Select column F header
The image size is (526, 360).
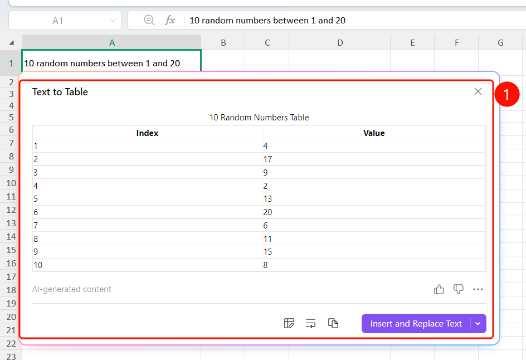[x=456, y=42]
